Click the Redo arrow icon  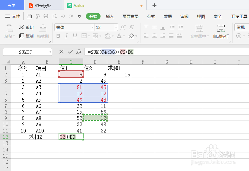coord(71,16)
